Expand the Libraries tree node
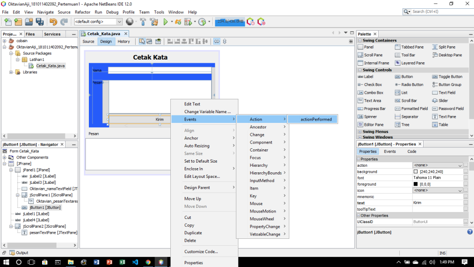The width and height of the screenshot is (474, 267). [x=11, y=72]
